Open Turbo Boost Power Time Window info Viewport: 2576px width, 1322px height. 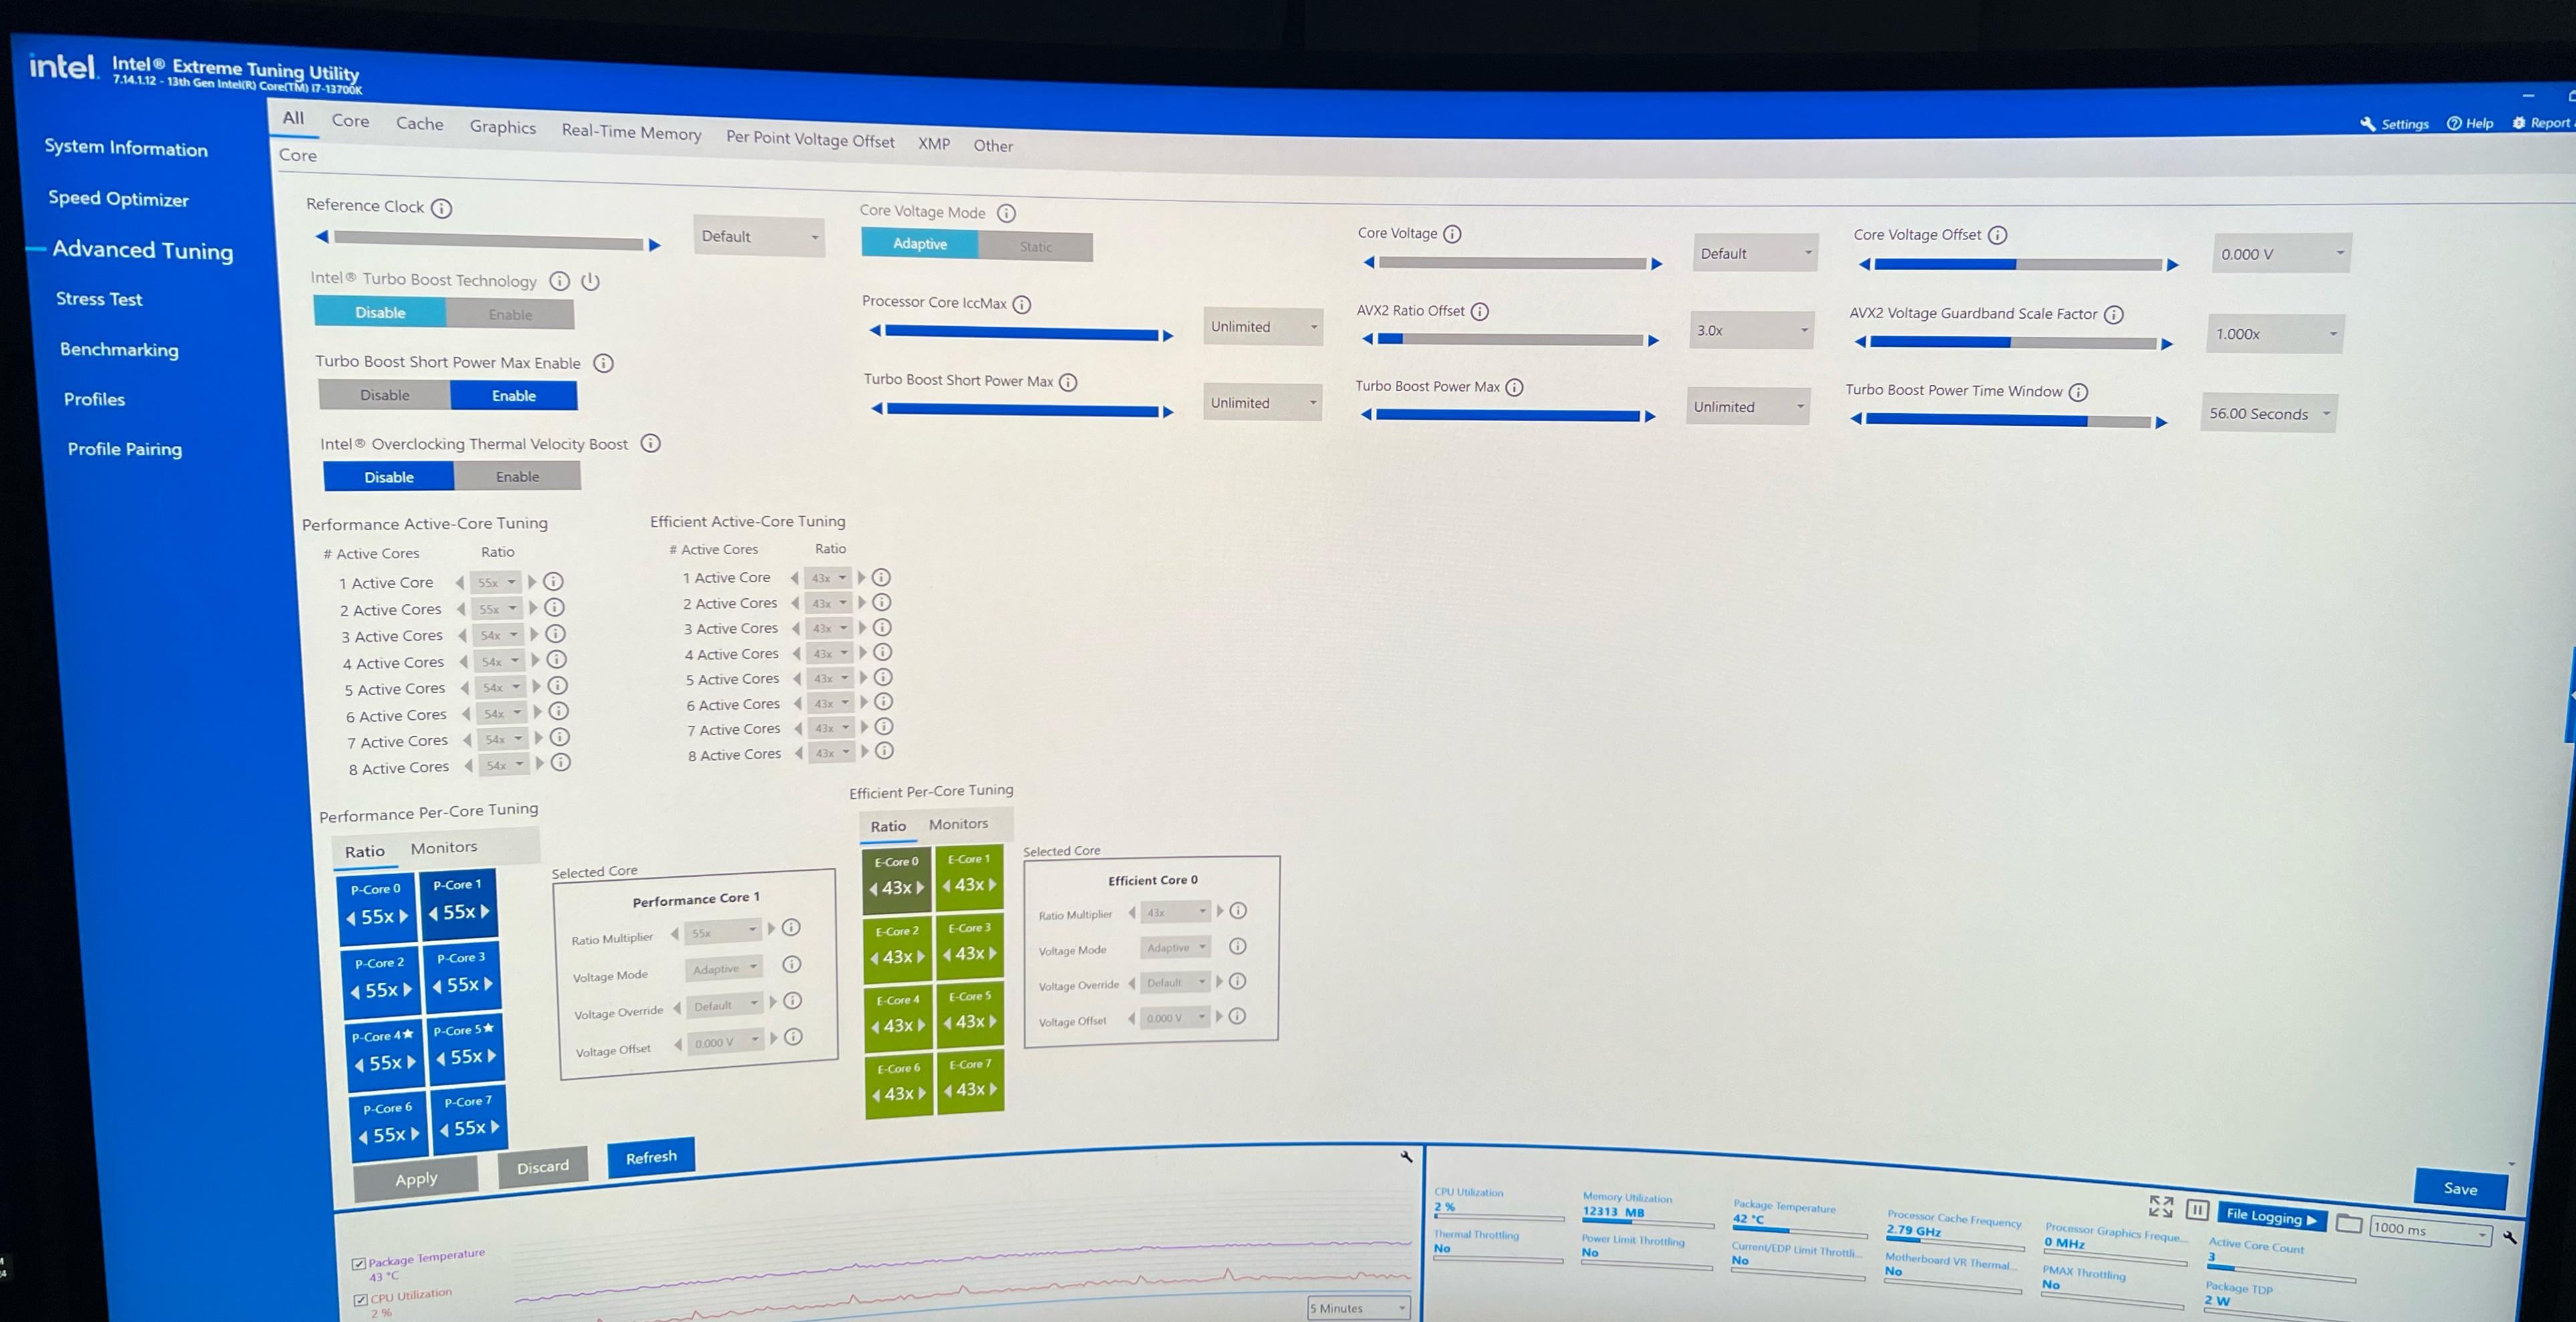pyautogui.click(x=2079, y=392)
